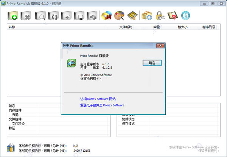Image resolution: width=227 pixels, height=157 pixels.
Task: Click the 6.1.0.5 kernel version text
Action: [107, 68]
